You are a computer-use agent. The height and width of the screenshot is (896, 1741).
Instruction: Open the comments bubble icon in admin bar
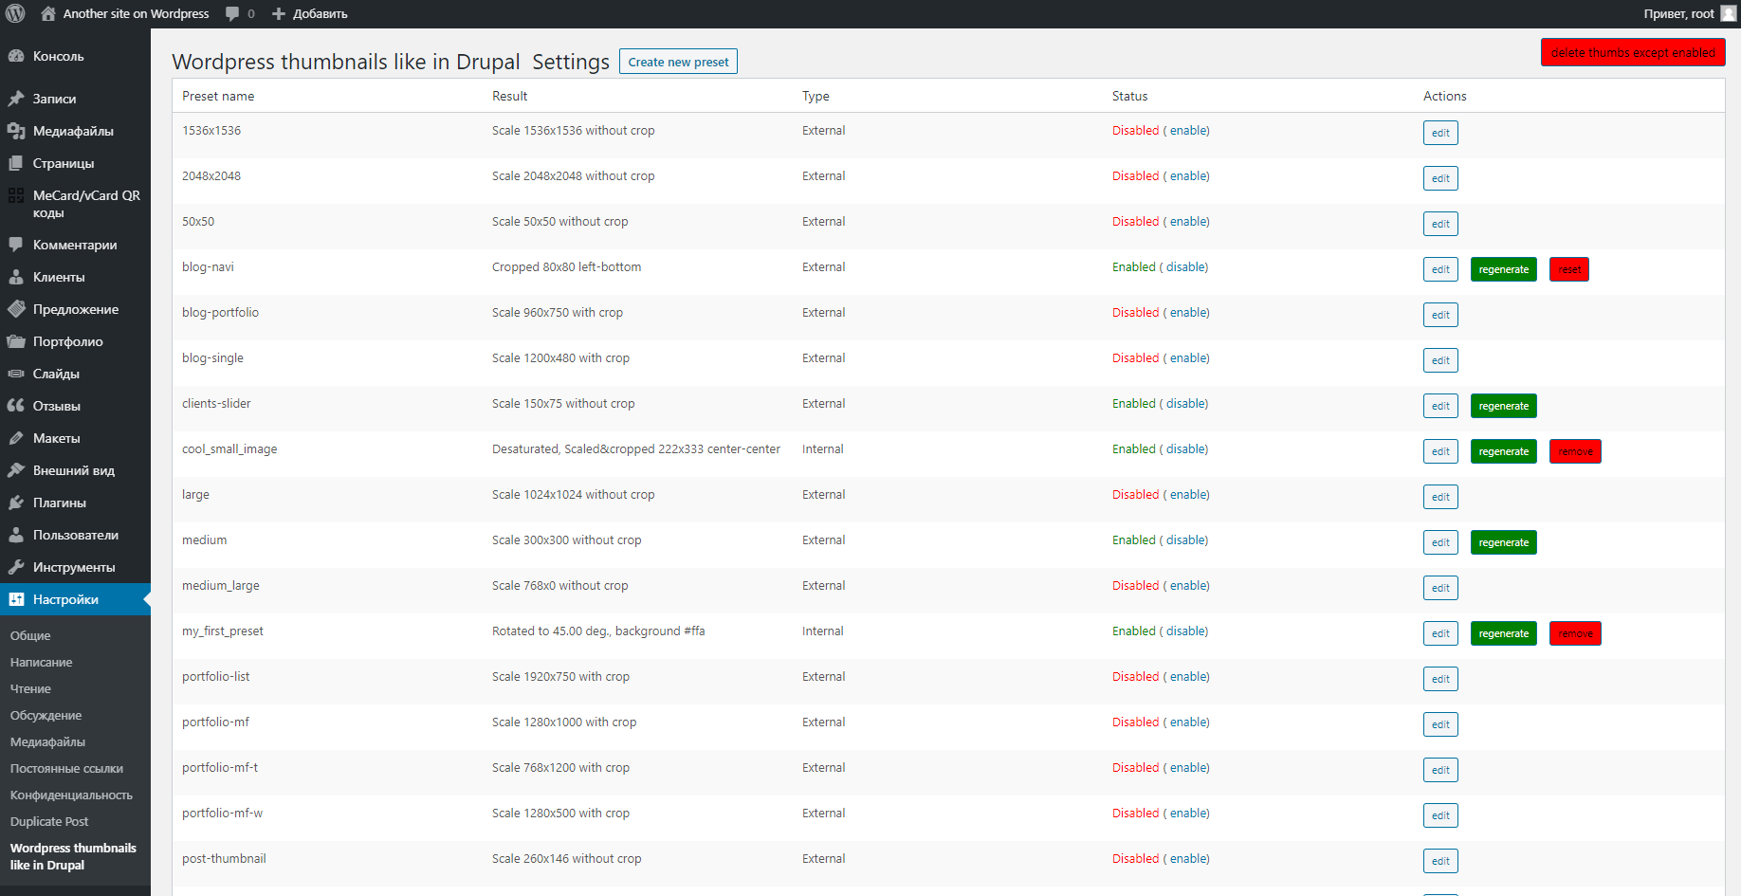coord(232,14)
